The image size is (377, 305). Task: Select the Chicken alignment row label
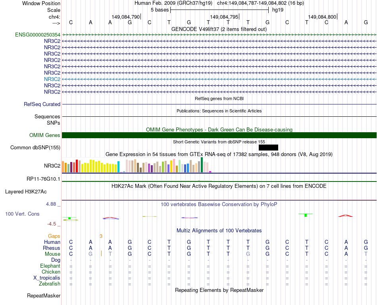pyautogui.click(x=51, y=272)
